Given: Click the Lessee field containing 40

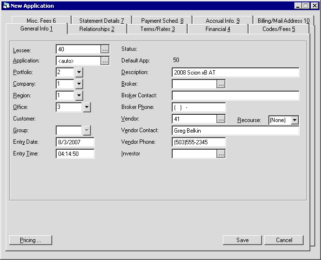Looking at the screenshot, I should [78, 49].
